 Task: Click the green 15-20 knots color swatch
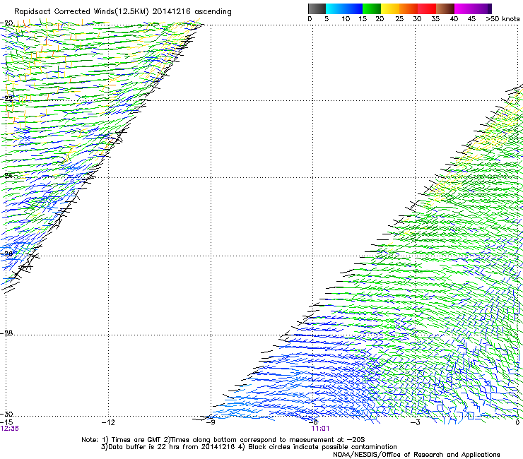(x=372, y=8)
